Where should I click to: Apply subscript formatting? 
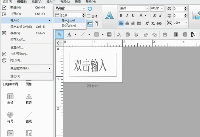coord(153,23)
